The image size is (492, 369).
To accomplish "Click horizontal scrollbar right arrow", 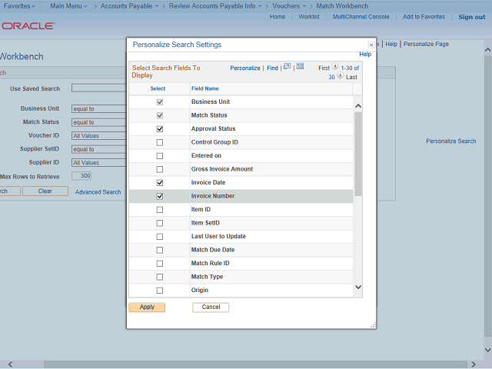I will pyautogui.click(x=474, y=364).
